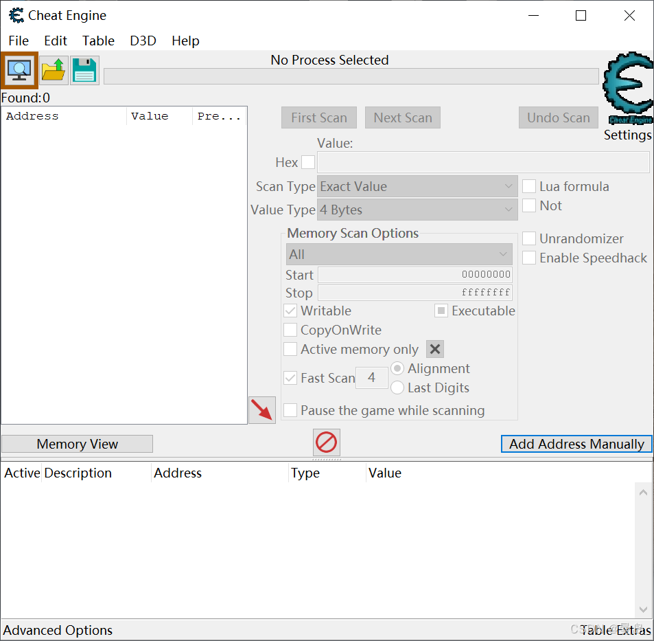Click the Start address field
654x641 pixels.
415,275
